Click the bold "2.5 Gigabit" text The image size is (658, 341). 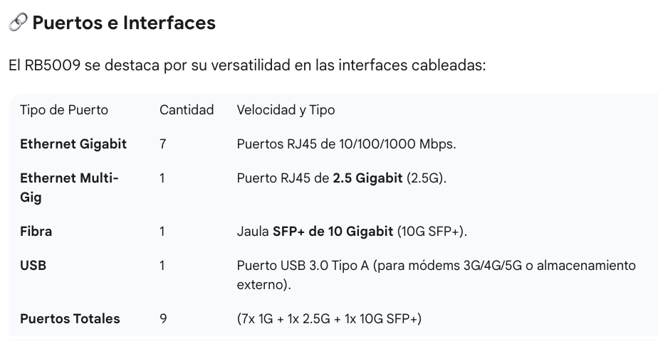coord(368,178)
